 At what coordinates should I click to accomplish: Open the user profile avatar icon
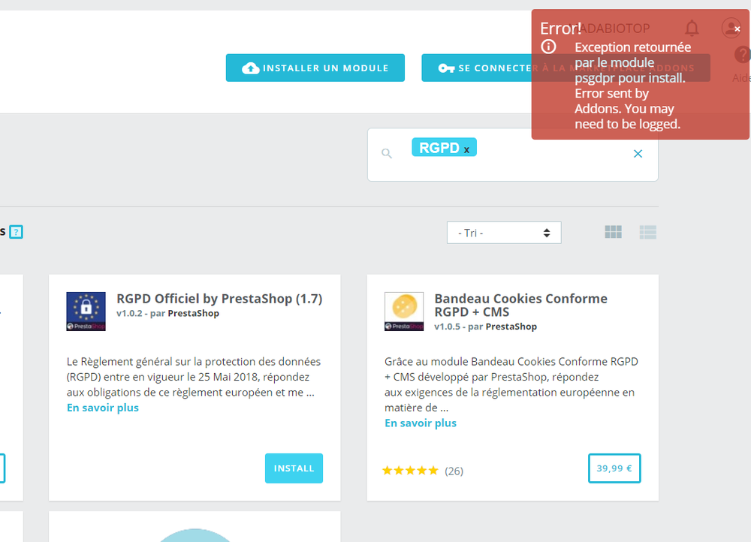(x=731, y=29)
